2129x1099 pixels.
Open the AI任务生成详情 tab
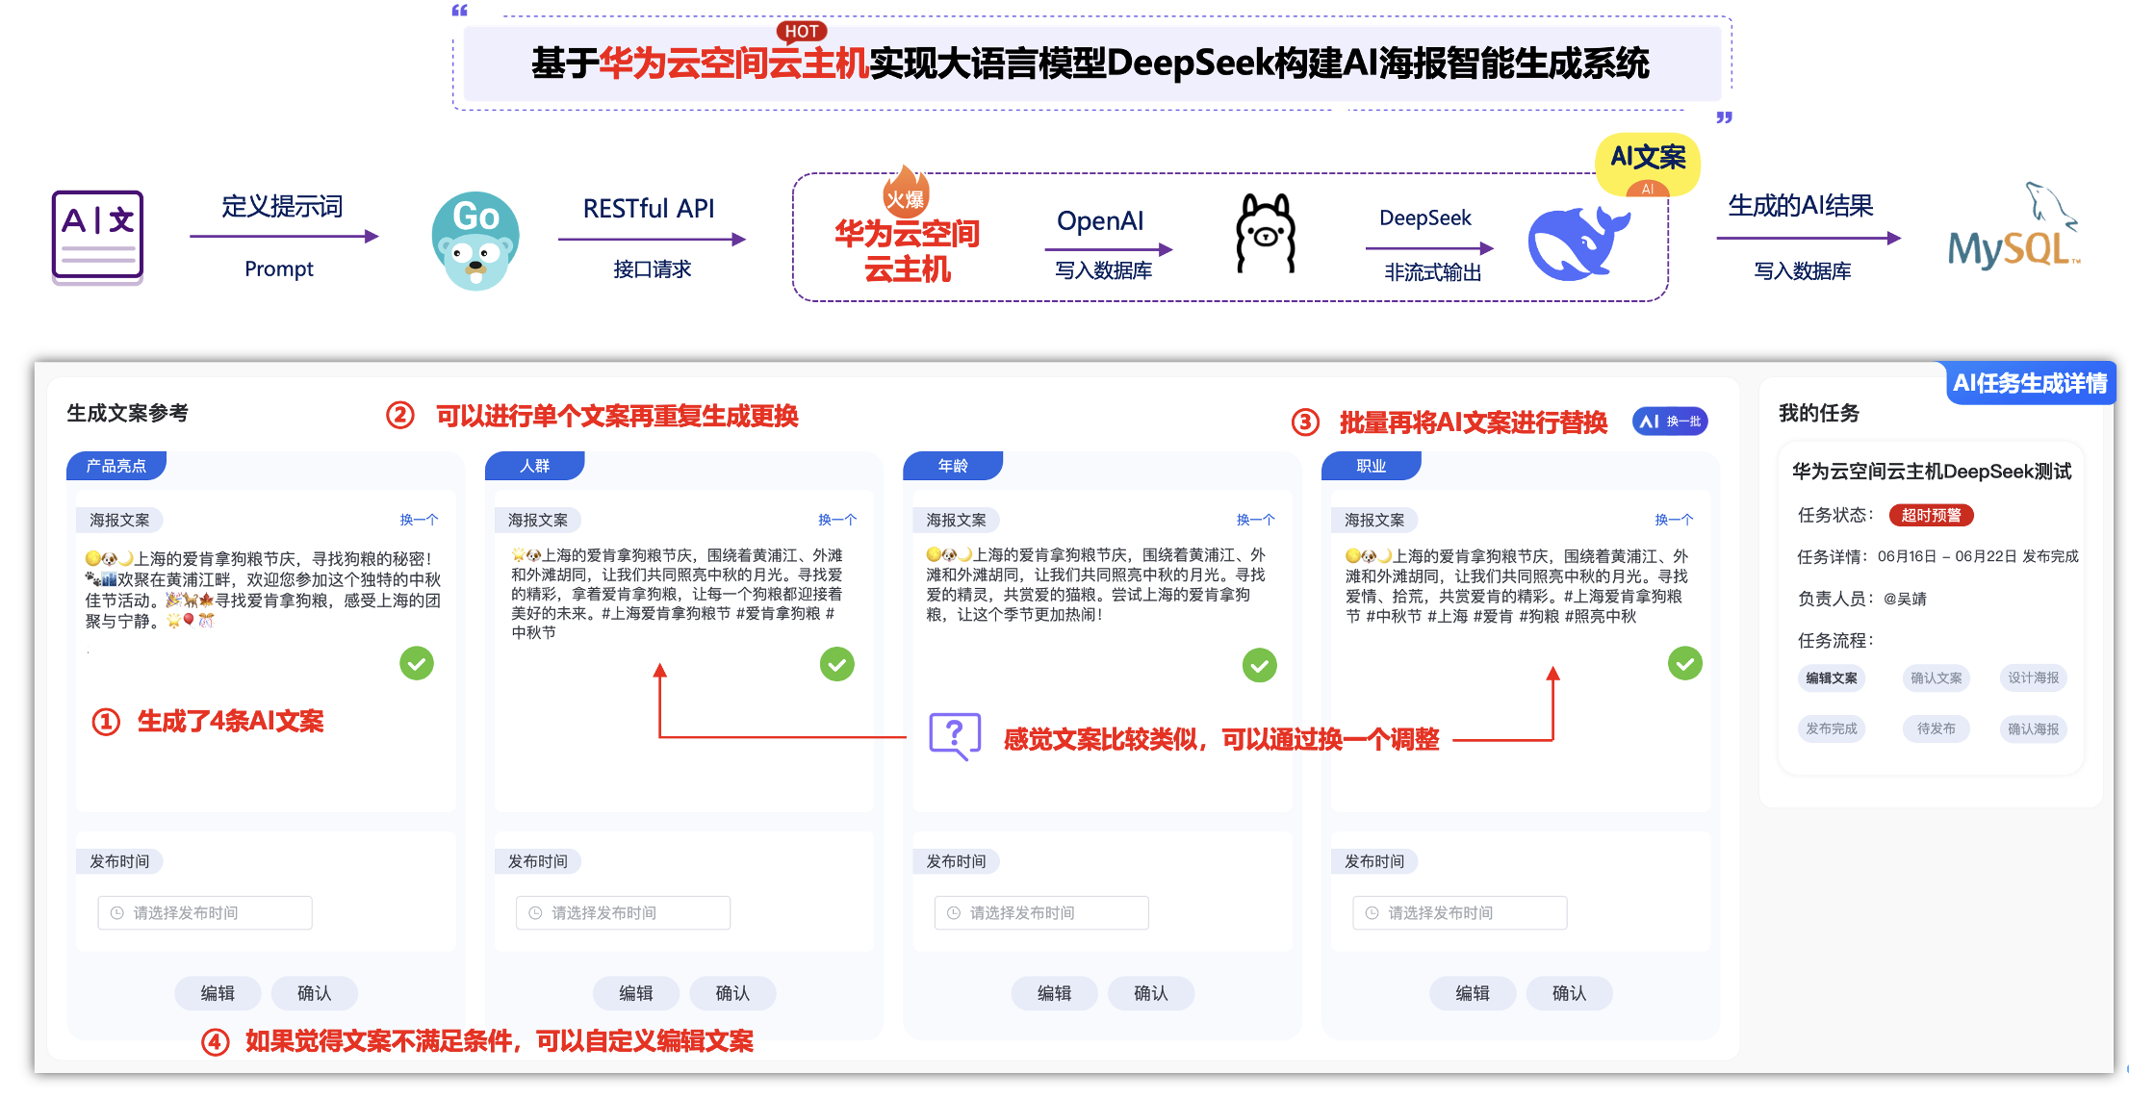[2030, 383]
